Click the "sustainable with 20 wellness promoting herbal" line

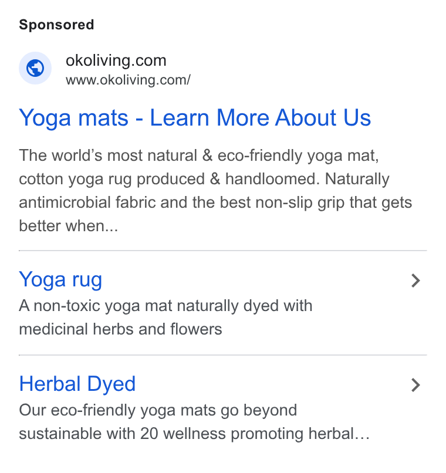pyautogui.click(x=194, y=434)
